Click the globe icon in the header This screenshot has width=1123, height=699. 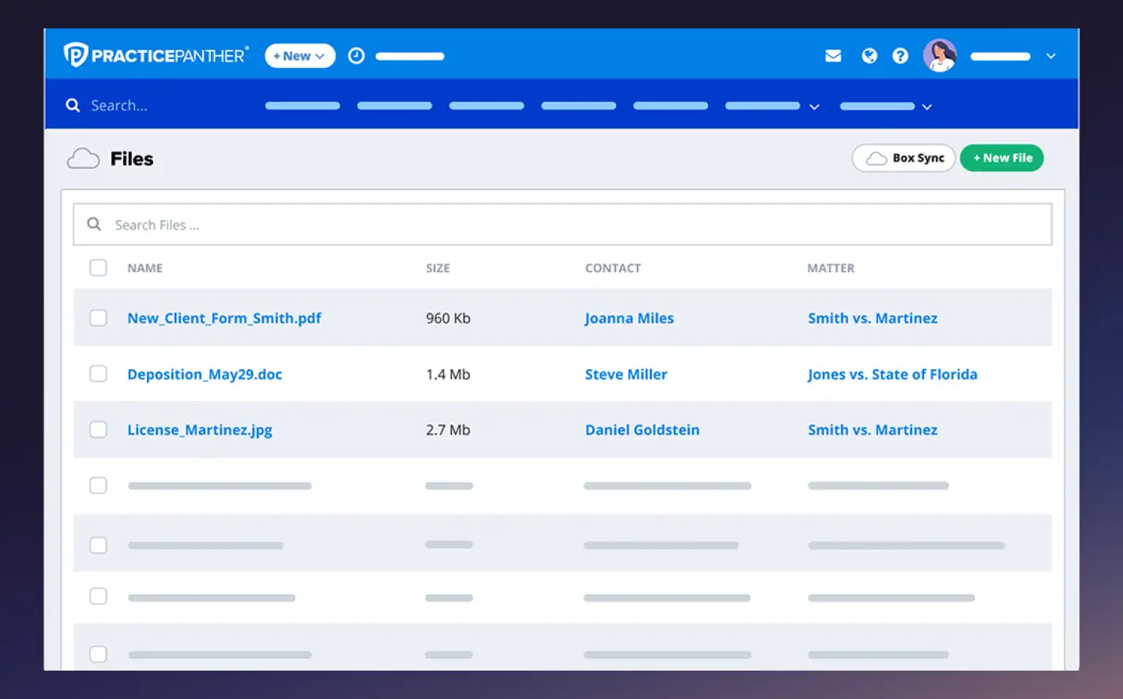[869, 55]
